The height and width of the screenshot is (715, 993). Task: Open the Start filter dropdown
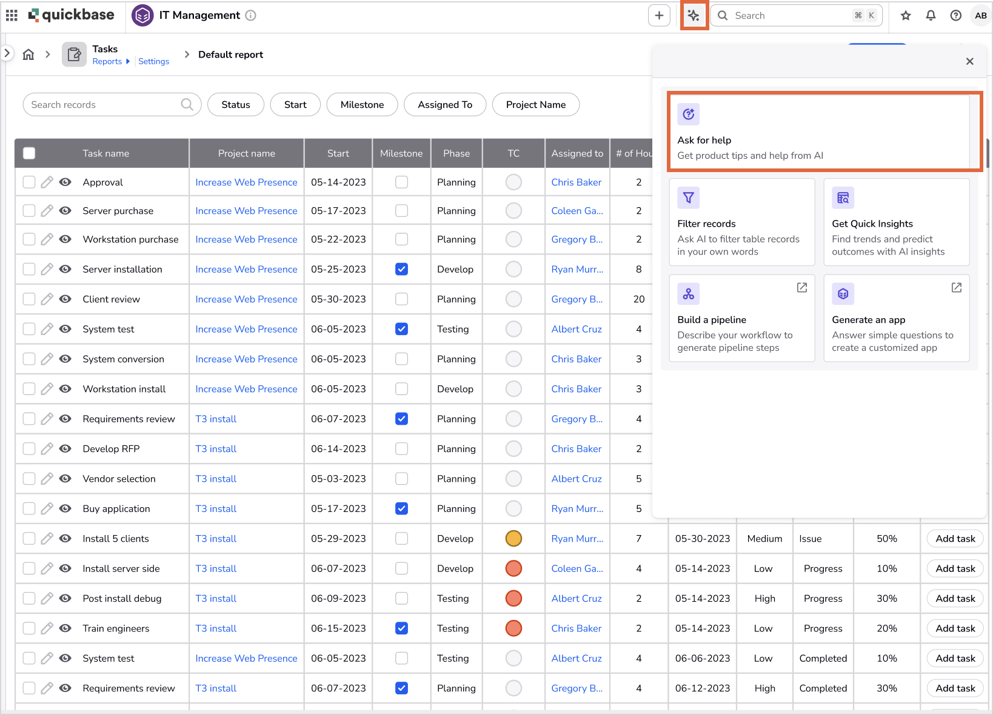295,104
